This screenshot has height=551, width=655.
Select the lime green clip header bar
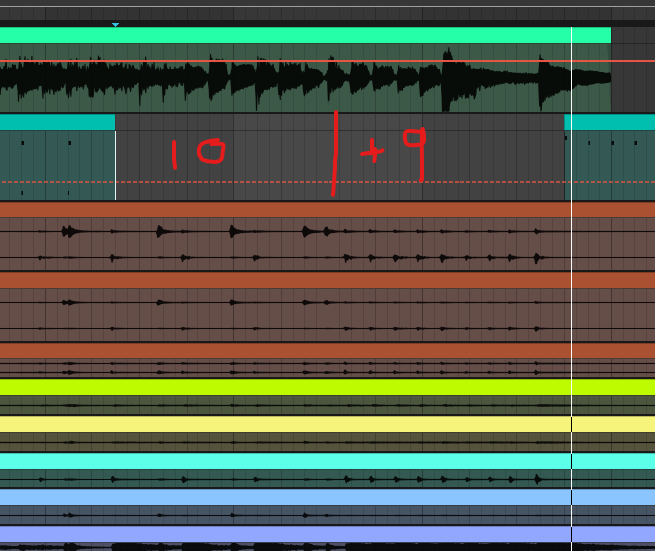[298, 387]
